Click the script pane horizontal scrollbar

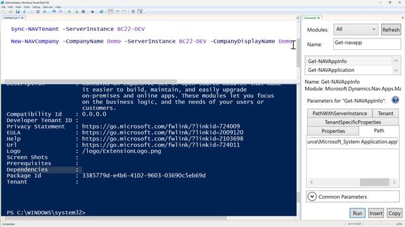(x=90, y=81)
